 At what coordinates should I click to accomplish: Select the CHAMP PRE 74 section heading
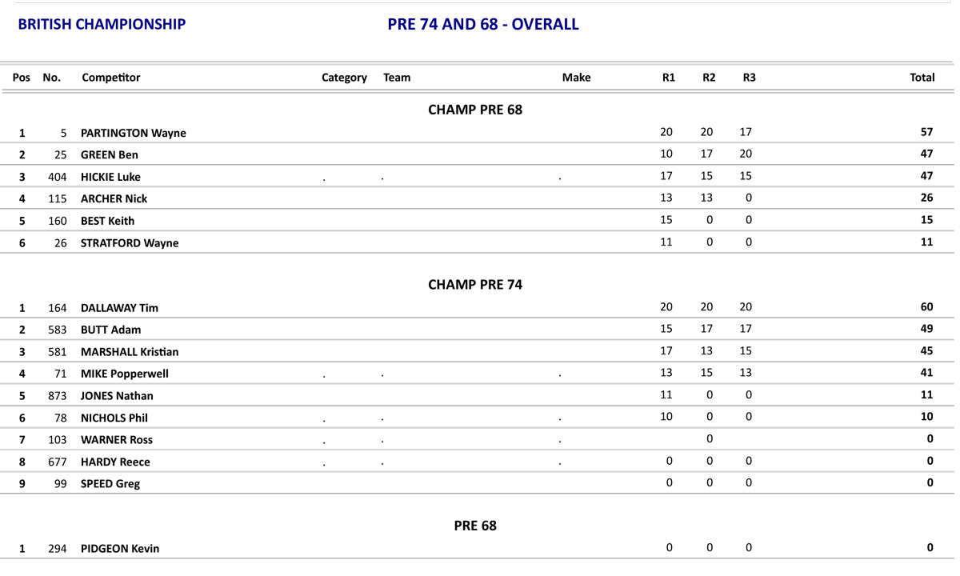(x=475, y=285)
